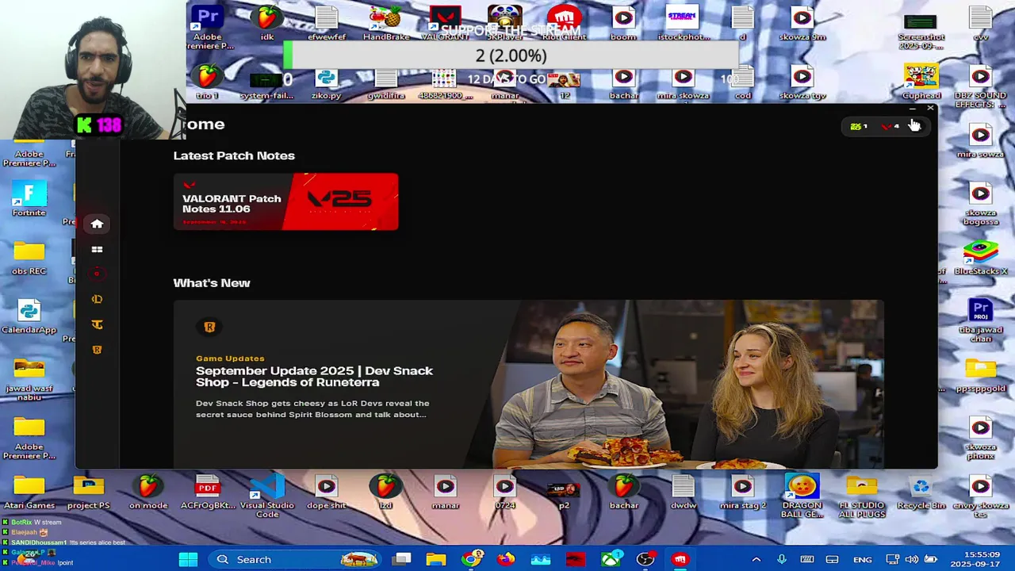The height and width of the screenshot is (571, 1015).
Task: Open Google Chrome from the taskbar
Action: pyautogui.click(x=472, y=560)
